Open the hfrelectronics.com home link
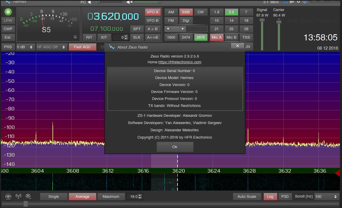The width and height of the screenshot is (342, 208). tap(180, 62)
